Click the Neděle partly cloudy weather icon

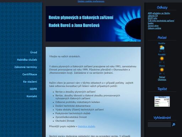click(x=162, y=47)
